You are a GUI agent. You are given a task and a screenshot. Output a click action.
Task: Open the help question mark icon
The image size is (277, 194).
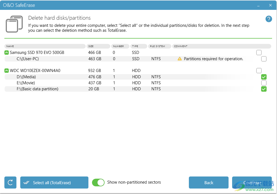269,19
